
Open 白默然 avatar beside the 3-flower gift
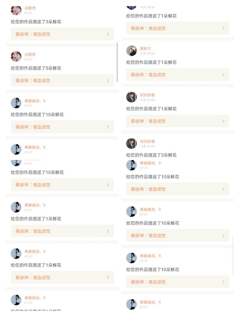16,10
